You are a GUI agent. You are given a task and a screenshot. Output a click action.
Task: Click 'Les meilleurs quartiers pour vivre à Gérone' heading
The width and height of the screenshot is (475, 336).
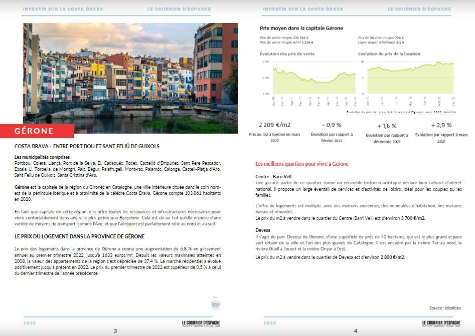302,164
